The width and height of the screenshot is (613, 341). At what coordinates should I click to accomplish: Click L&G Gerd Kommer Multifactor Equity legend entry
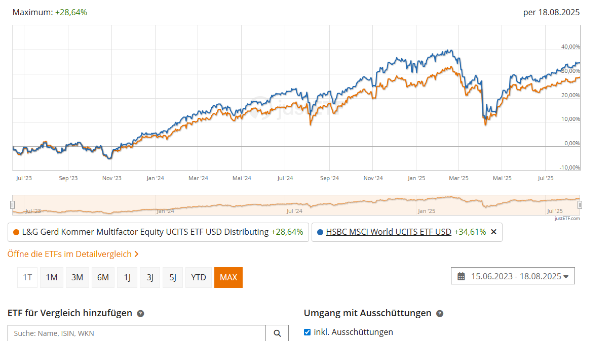pos(158,232)
